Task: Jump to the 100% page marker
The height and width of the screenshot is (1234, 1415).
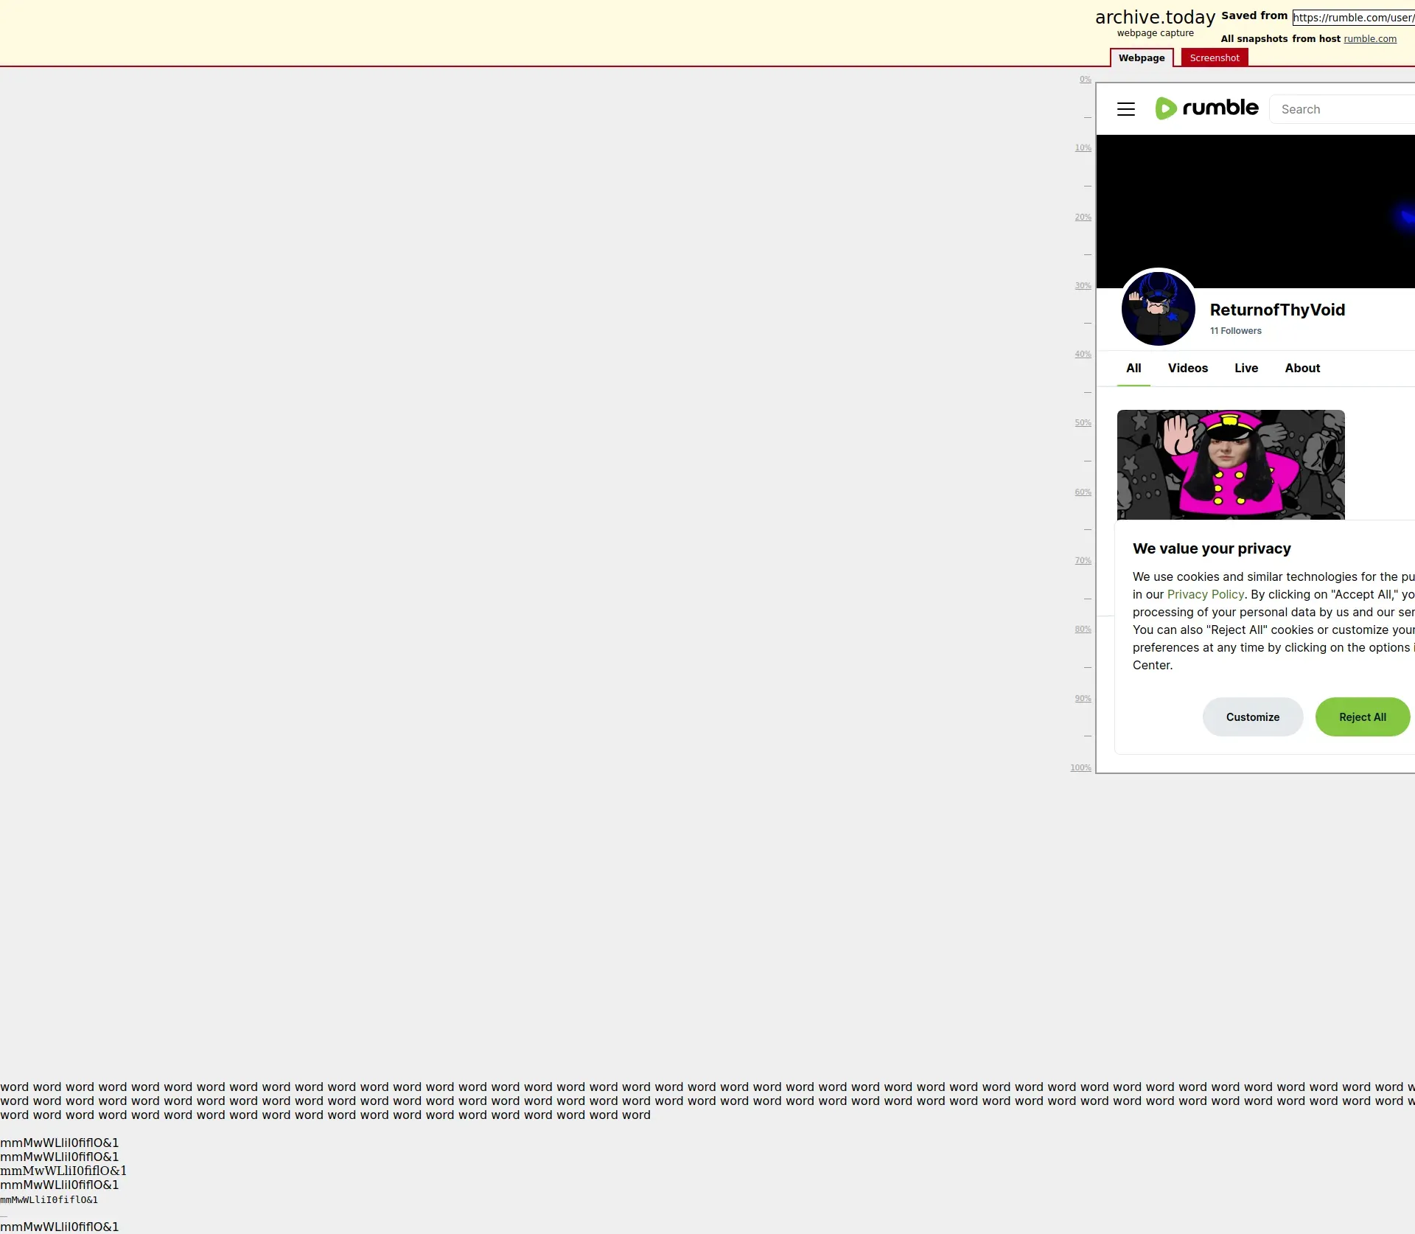Action: (1080, 768)
